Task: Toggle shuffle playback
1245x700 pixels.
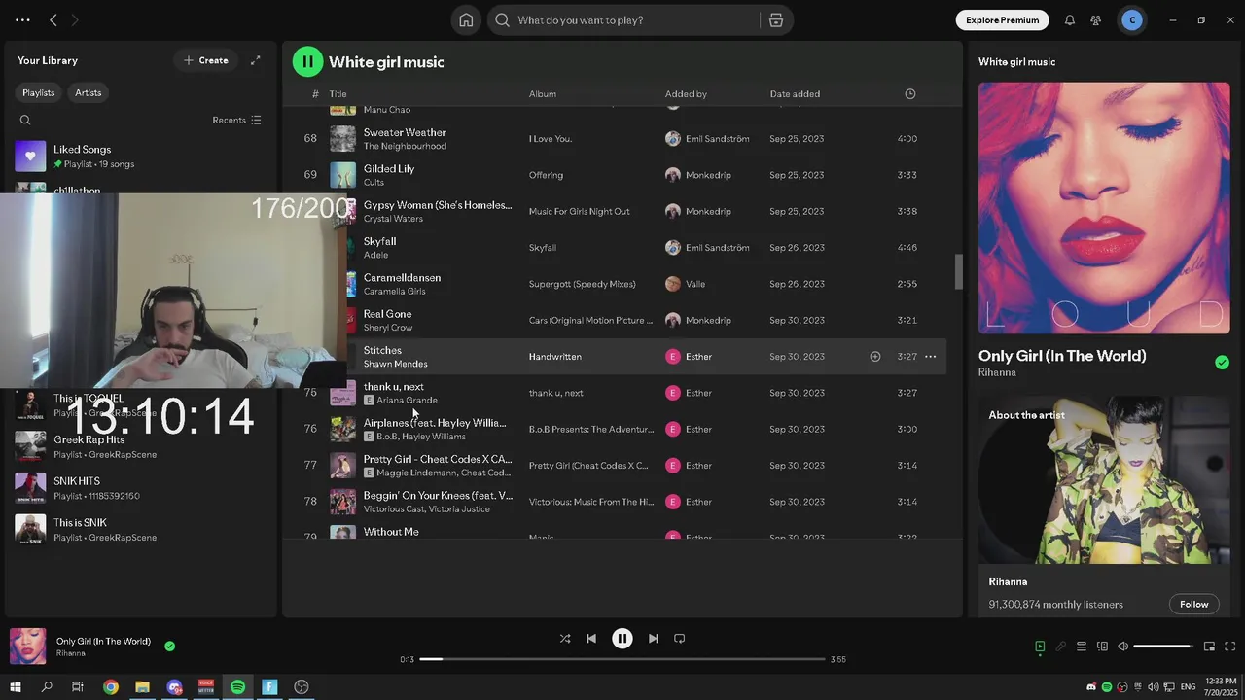Action: pos(565,639)
